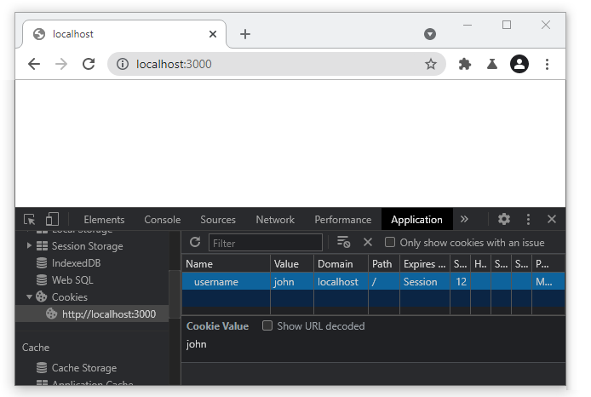
Task: Bookmark this page with the star icon
Action: (430, 64)
